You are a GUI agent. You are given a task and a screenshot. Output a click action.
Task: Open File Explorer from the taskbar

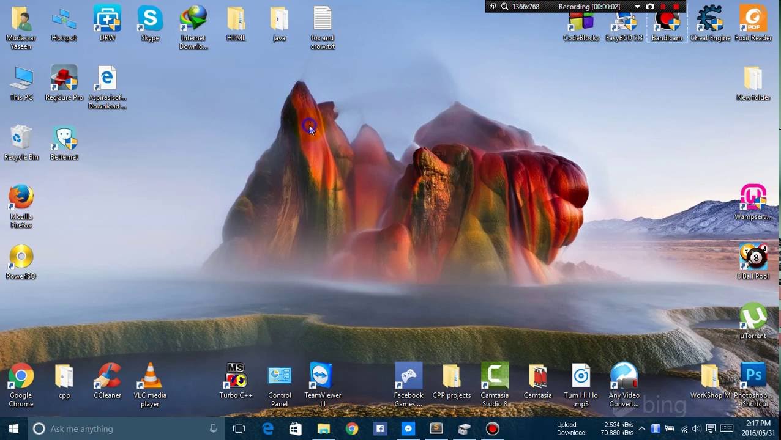click(323, 428)
